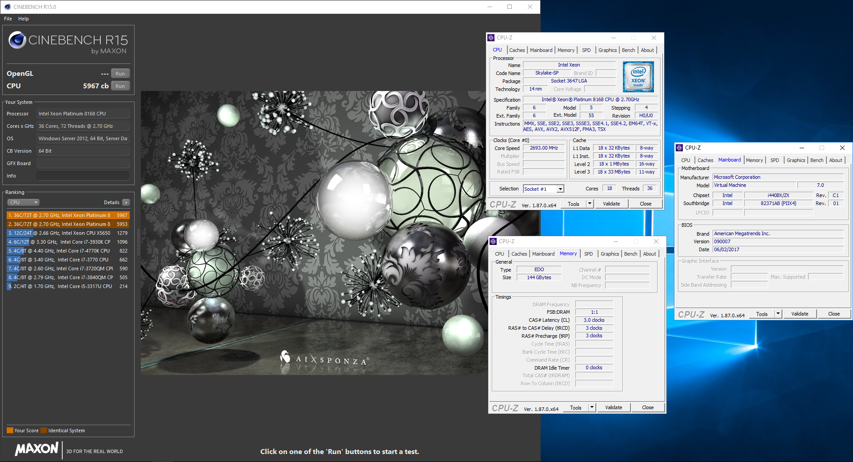Select the Core i7-3720QM ranking row
This screenshot has height=462, width=853.
pyautogui.click(x=68, y=269)
